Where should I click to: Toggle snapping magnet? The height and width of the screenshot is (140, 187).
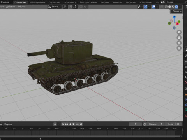[x=71, y=7]
